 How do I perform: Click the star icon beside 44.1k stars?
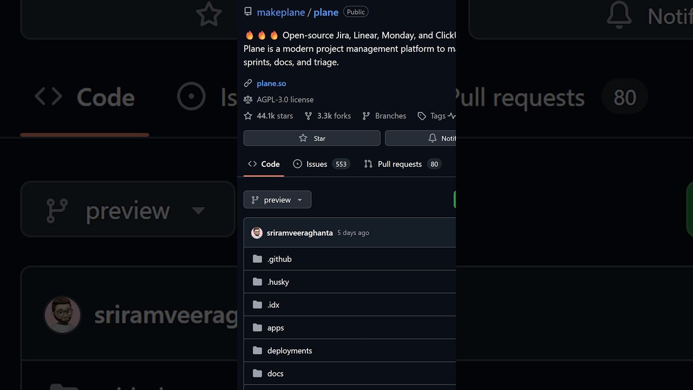click(x=248, y=116)
